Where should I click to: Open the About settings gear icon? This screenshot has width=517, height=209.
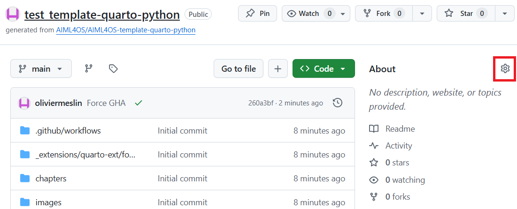click(x=505, y=69)
